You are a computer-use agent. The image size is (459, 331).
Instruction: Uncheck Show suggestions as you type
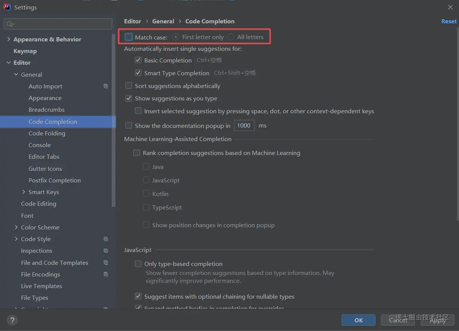(129, 99)
